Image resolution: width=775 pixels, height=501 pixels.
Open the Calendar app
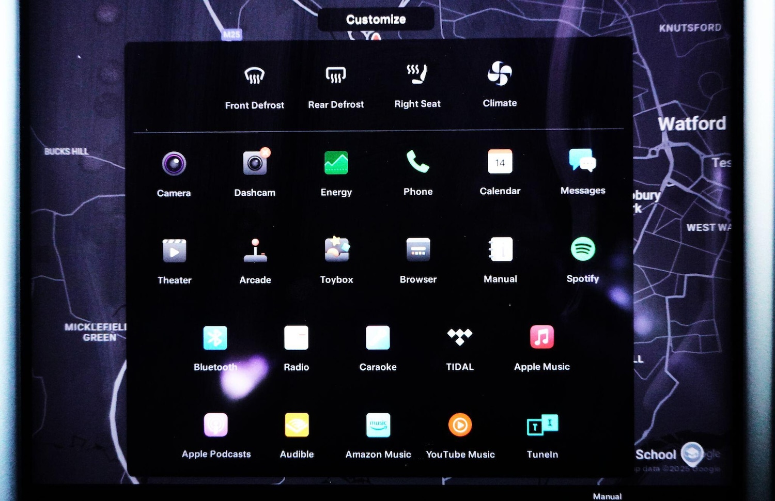click(500, 162)
